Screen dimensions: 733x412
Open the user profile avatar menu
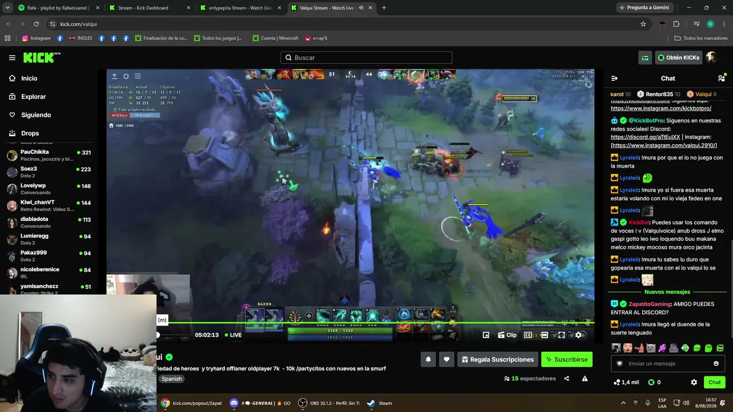click(x=711, y=58)
